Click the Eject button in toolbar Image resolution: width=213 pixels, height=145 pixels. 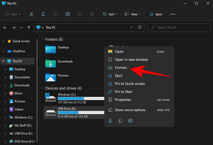(156, 14)
